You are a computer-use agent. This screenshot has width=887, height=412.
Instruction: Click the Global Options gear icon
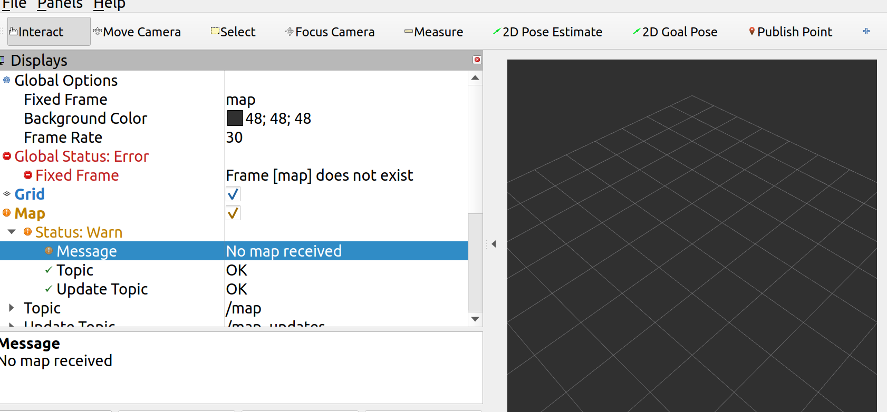click(x=7, y=80)
